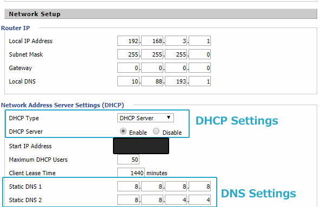Click Network Address Server Settings (DHCP) heading
Screen dimensions: 321x207
click(x=63, y=105)
